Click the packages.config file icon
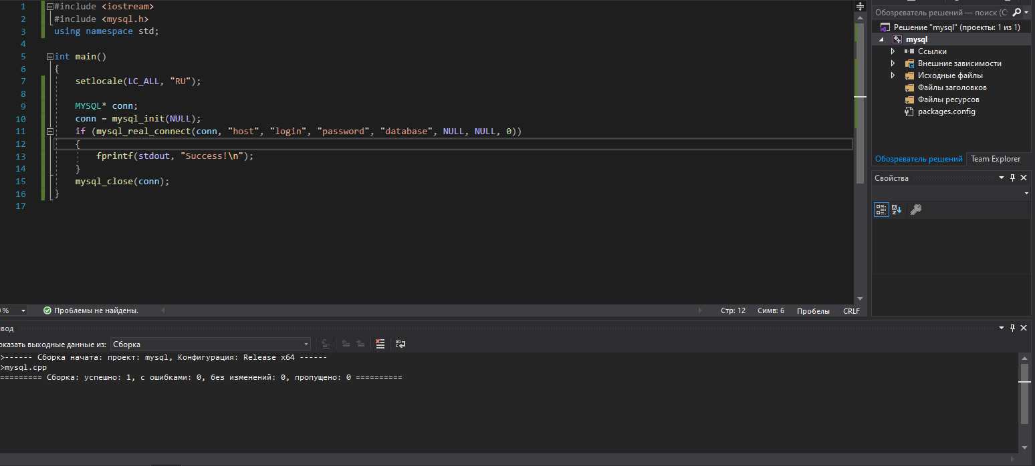1035x466 pixels. (909, 111)
